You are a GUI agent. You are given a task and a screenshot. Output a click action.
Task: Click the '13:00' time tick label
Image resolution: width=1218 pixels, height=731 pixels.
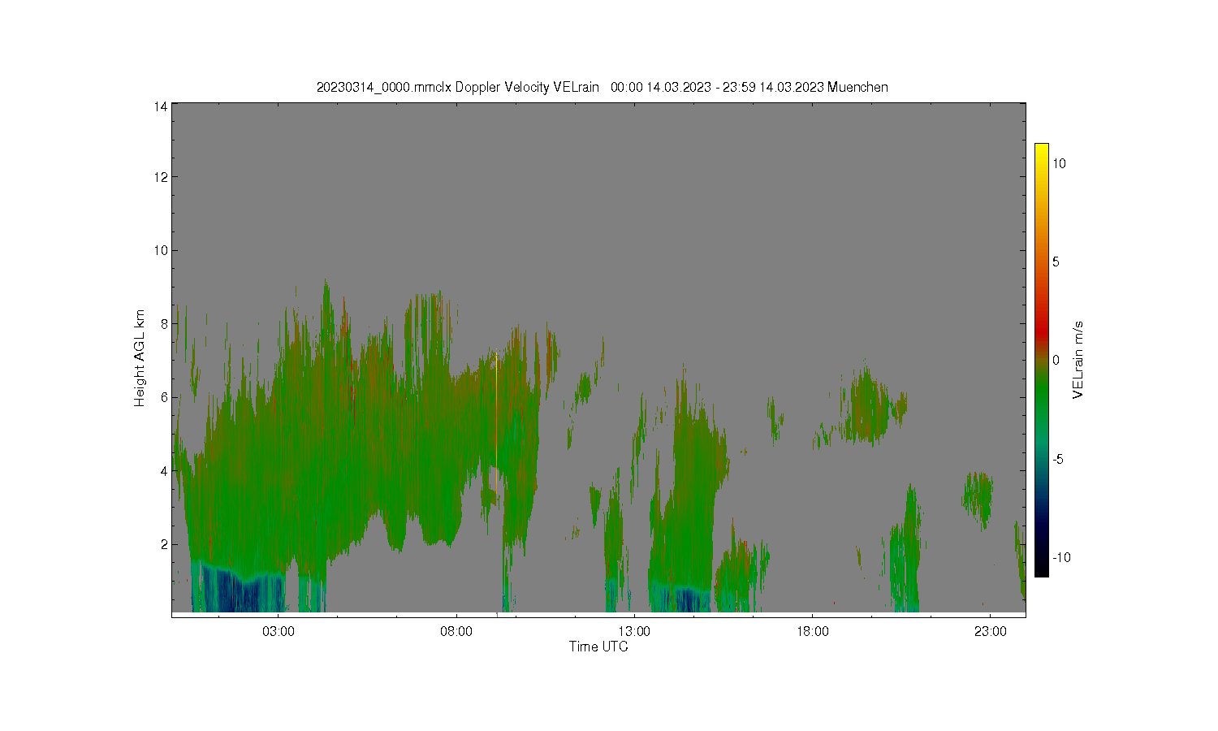tap(634, 631)
